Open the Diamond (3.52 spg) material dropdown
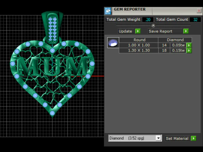Image resolution: width=203 pixels, height=152 pixels. coord(158,138)
